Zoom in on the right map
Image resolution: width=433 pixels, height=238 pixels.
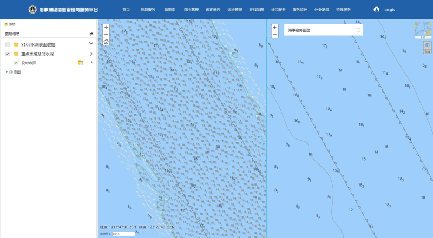click(274, 28)
